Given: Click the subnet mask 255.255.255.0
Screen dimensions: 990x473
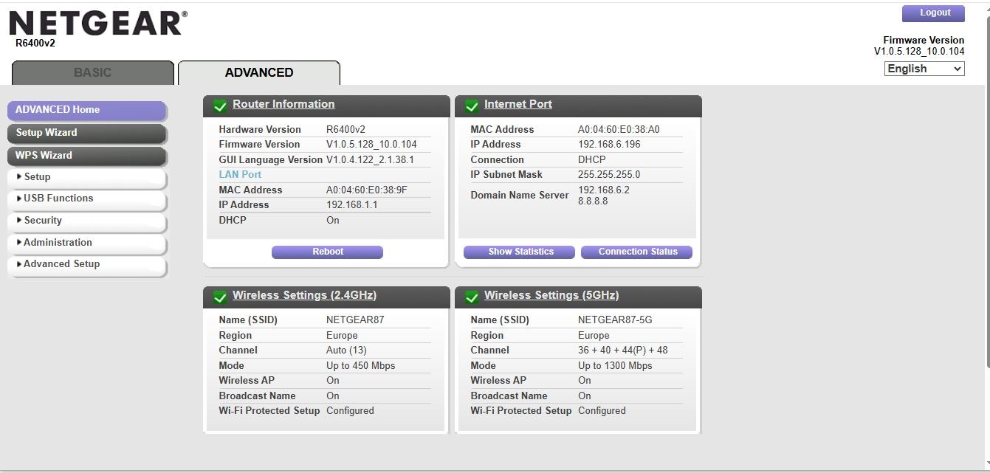Looking at the screenshot, I should pyautogui.click(x=609, y=175).
